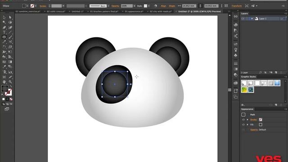Click Locate Object magnifier in Layers panel
The height and width of the screenshot is (162, 288).
[x=261, y=72]
